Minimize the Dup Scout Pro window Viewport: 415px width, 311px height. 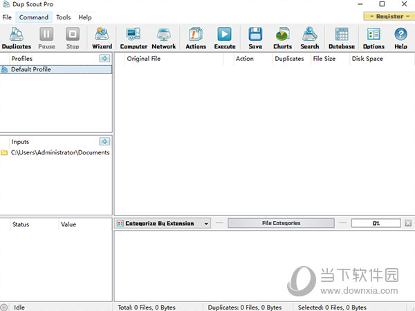(x=360, y=4)
